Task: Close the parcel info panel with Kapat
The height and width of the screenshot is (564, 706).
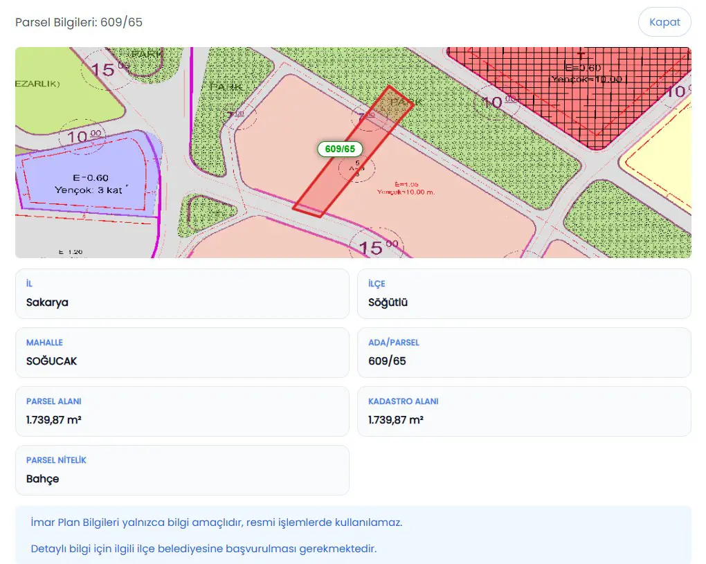Action: click(x=664, y=22)
